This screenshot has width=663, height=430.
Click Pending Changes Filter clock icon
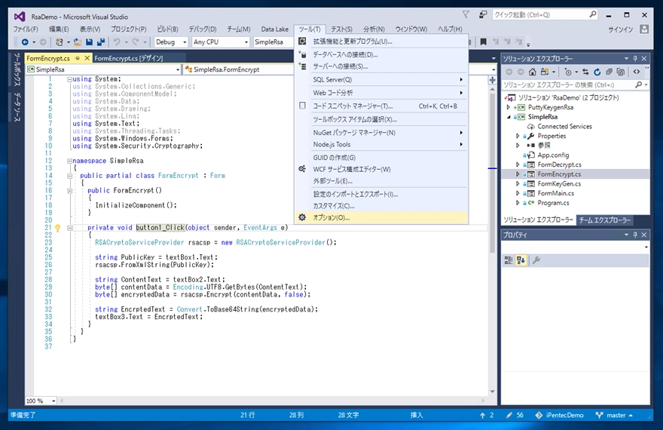[x=568, y=72]
